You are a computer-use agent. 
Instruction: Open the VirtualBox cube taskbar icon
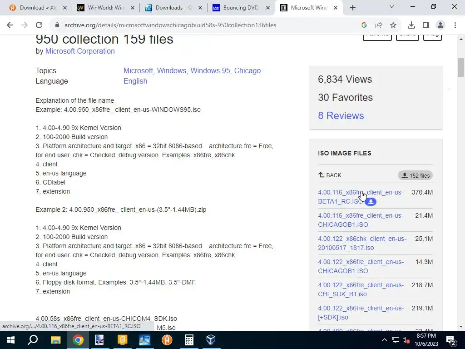[211, 340]
